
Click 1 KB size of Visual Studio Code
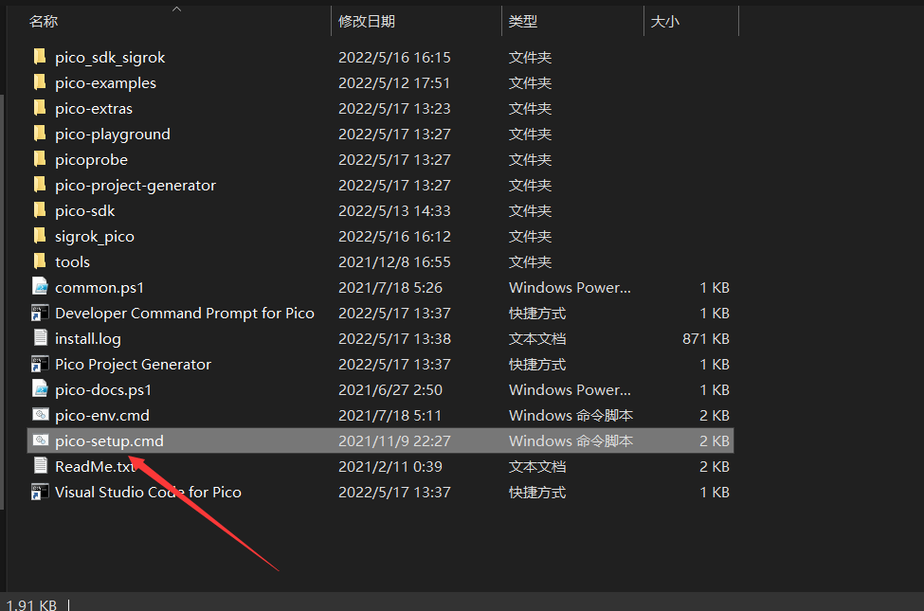pyautogui.click(x=715, y=492)
